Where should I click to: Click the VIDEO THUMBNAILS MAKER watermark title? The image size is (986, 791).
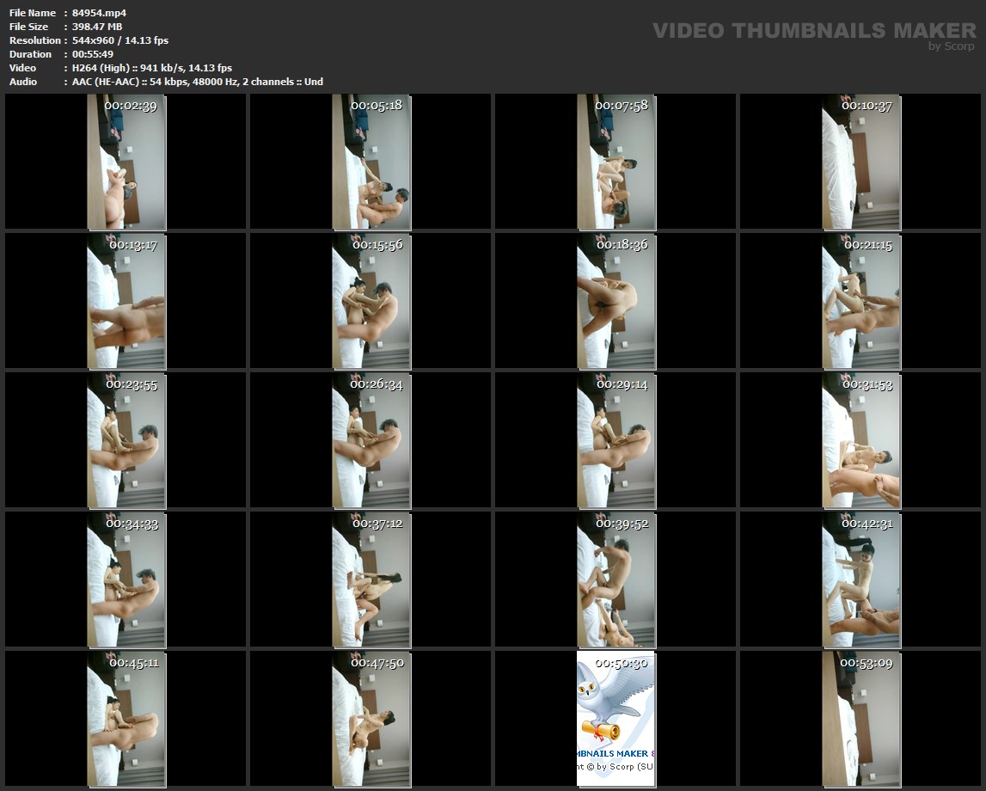point(813,31)
